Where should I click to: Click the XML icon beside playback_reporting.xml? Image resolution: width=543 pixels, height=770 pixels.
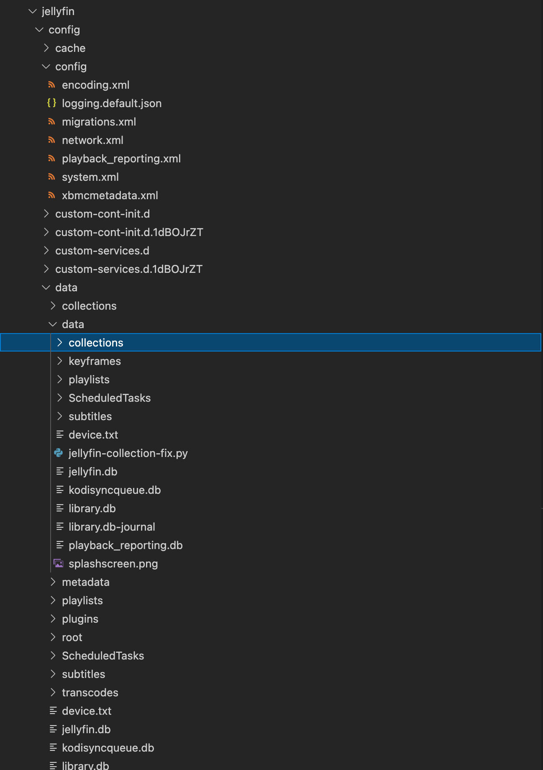tap(52, 158)
